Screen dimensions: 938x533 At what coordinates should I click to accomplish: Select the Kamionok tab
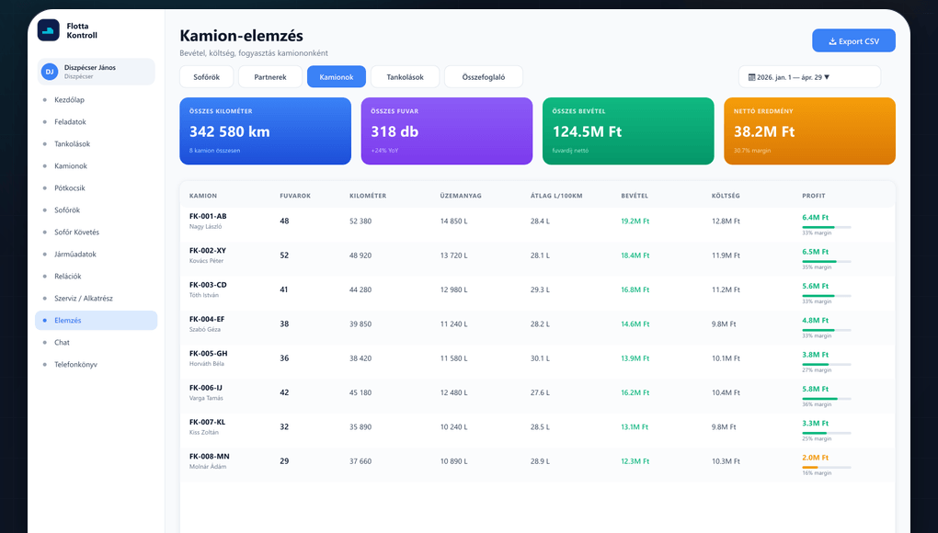(x=337, y=77)
